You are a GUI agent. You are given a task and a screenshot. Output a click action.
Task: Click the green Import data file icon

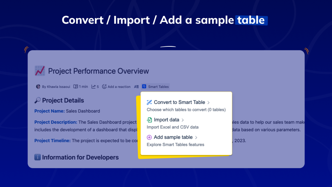149,120
